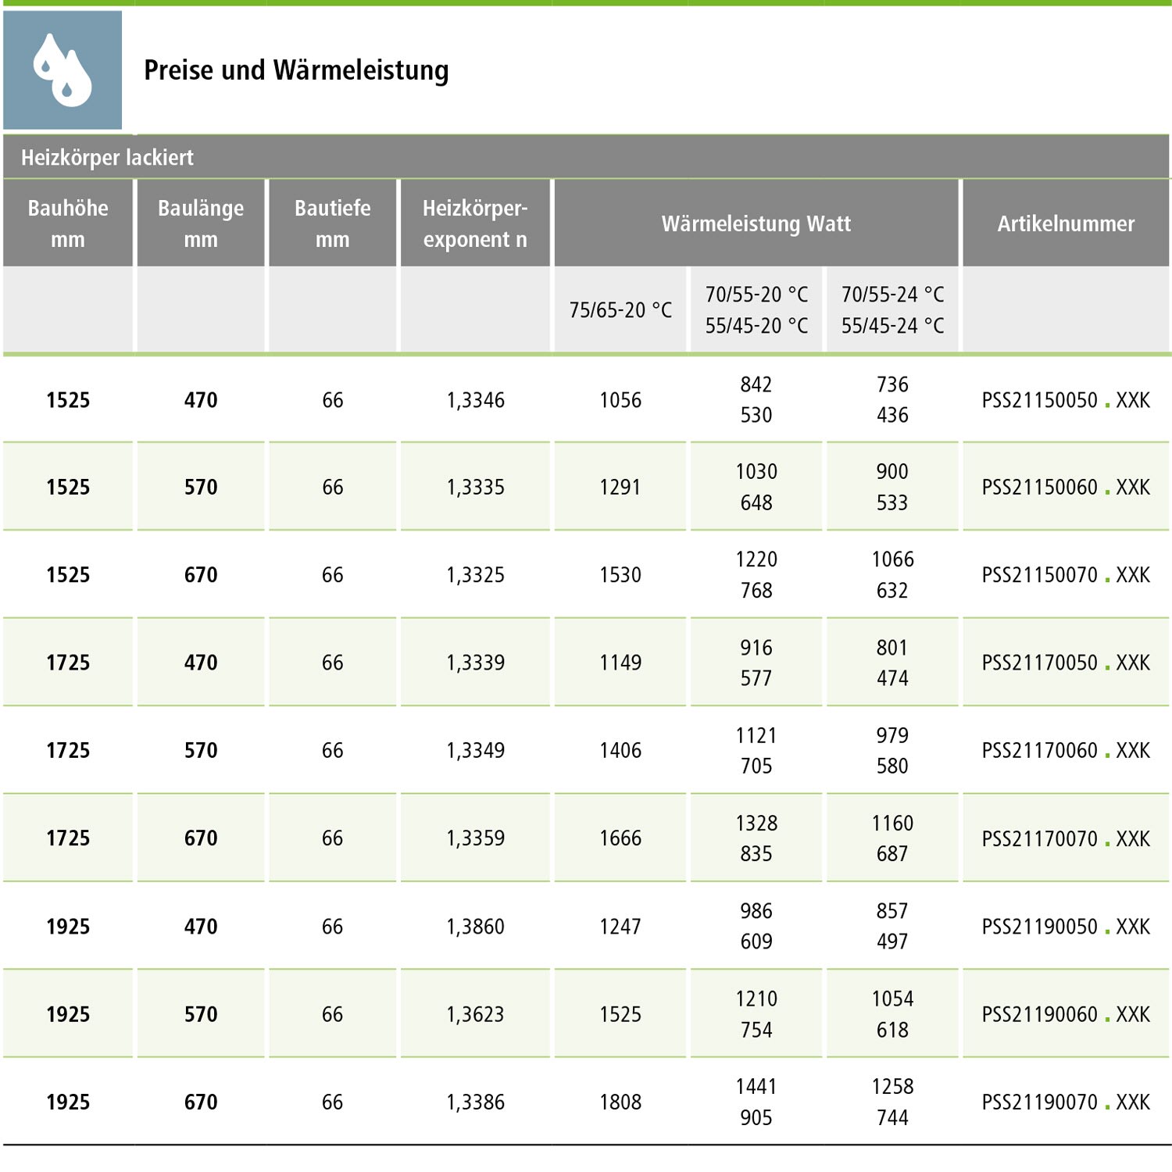Click the 'Preise und Wärmeleistung' heading
1172x1172 pixels.
coord(296,70)
